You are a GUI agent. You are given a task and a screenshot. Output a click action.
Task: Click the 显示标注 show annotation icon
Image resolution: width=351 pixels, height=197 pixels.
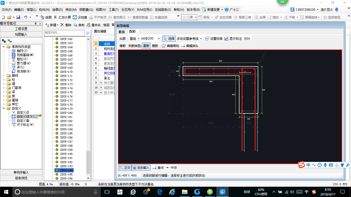[x=226, y=38]
